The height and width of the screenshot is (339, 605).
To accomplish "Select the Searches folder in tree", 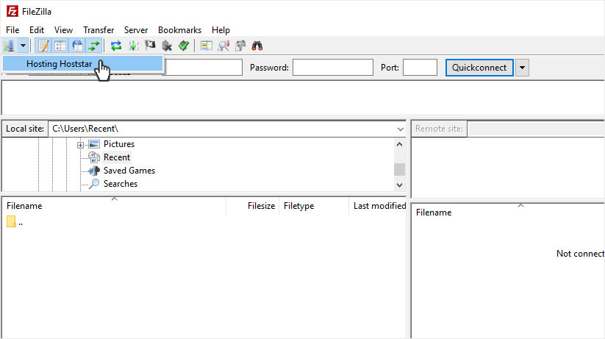I will 121,184.
